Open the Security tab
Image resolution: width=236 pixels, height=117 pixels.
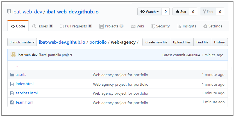160,26
